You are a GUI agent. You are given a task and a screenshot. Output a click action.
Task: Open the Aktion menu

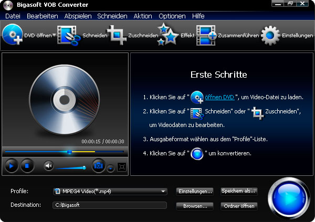click(143, 16)
